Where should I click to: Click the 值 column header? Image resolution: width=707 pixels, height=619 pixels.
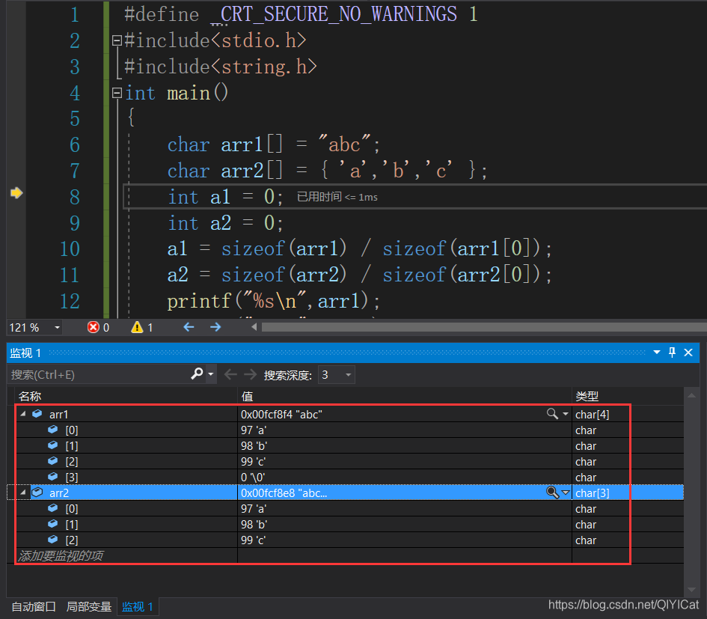point(247,396)
